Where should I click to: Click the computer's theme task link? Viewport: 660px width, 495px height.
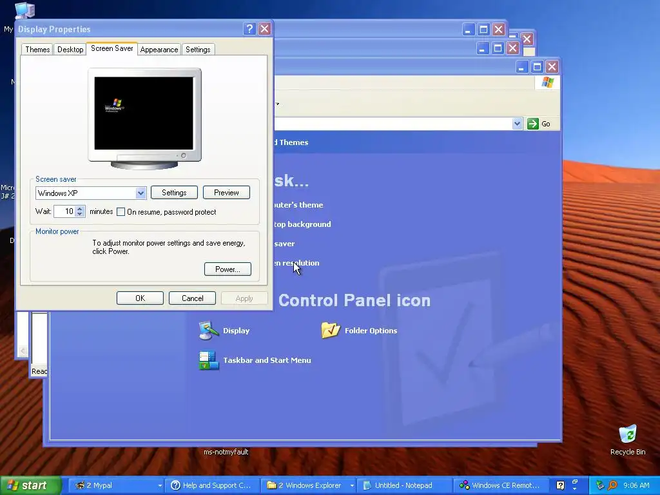[x=298, y=205]
